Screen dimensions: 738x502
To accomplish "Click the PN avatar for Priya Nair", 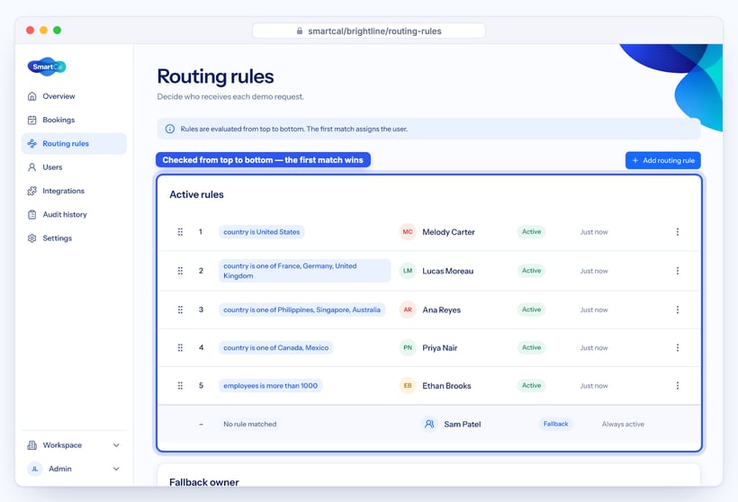I will (408, 347).
